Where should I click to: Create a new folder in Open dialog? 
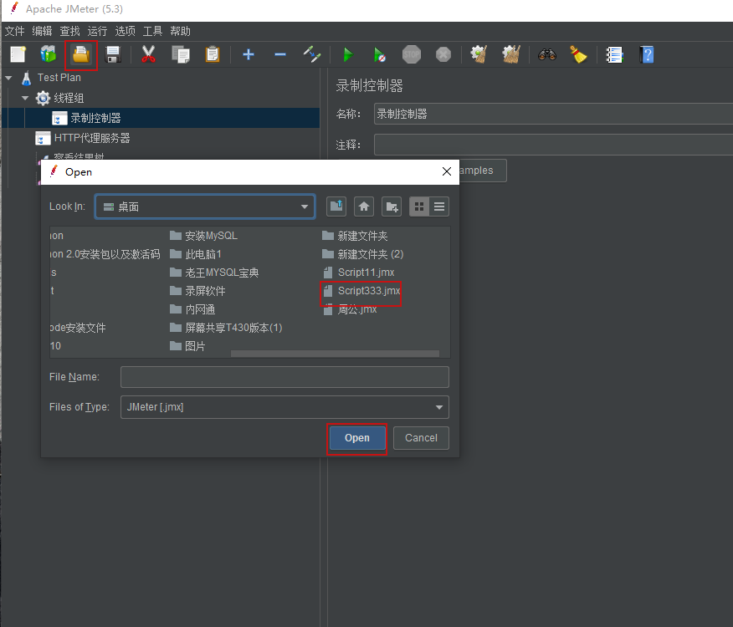tap(392, 206)
